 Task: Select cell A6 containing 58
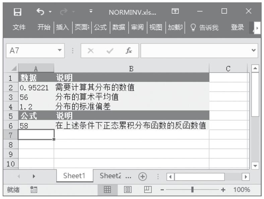pos(36,126)
